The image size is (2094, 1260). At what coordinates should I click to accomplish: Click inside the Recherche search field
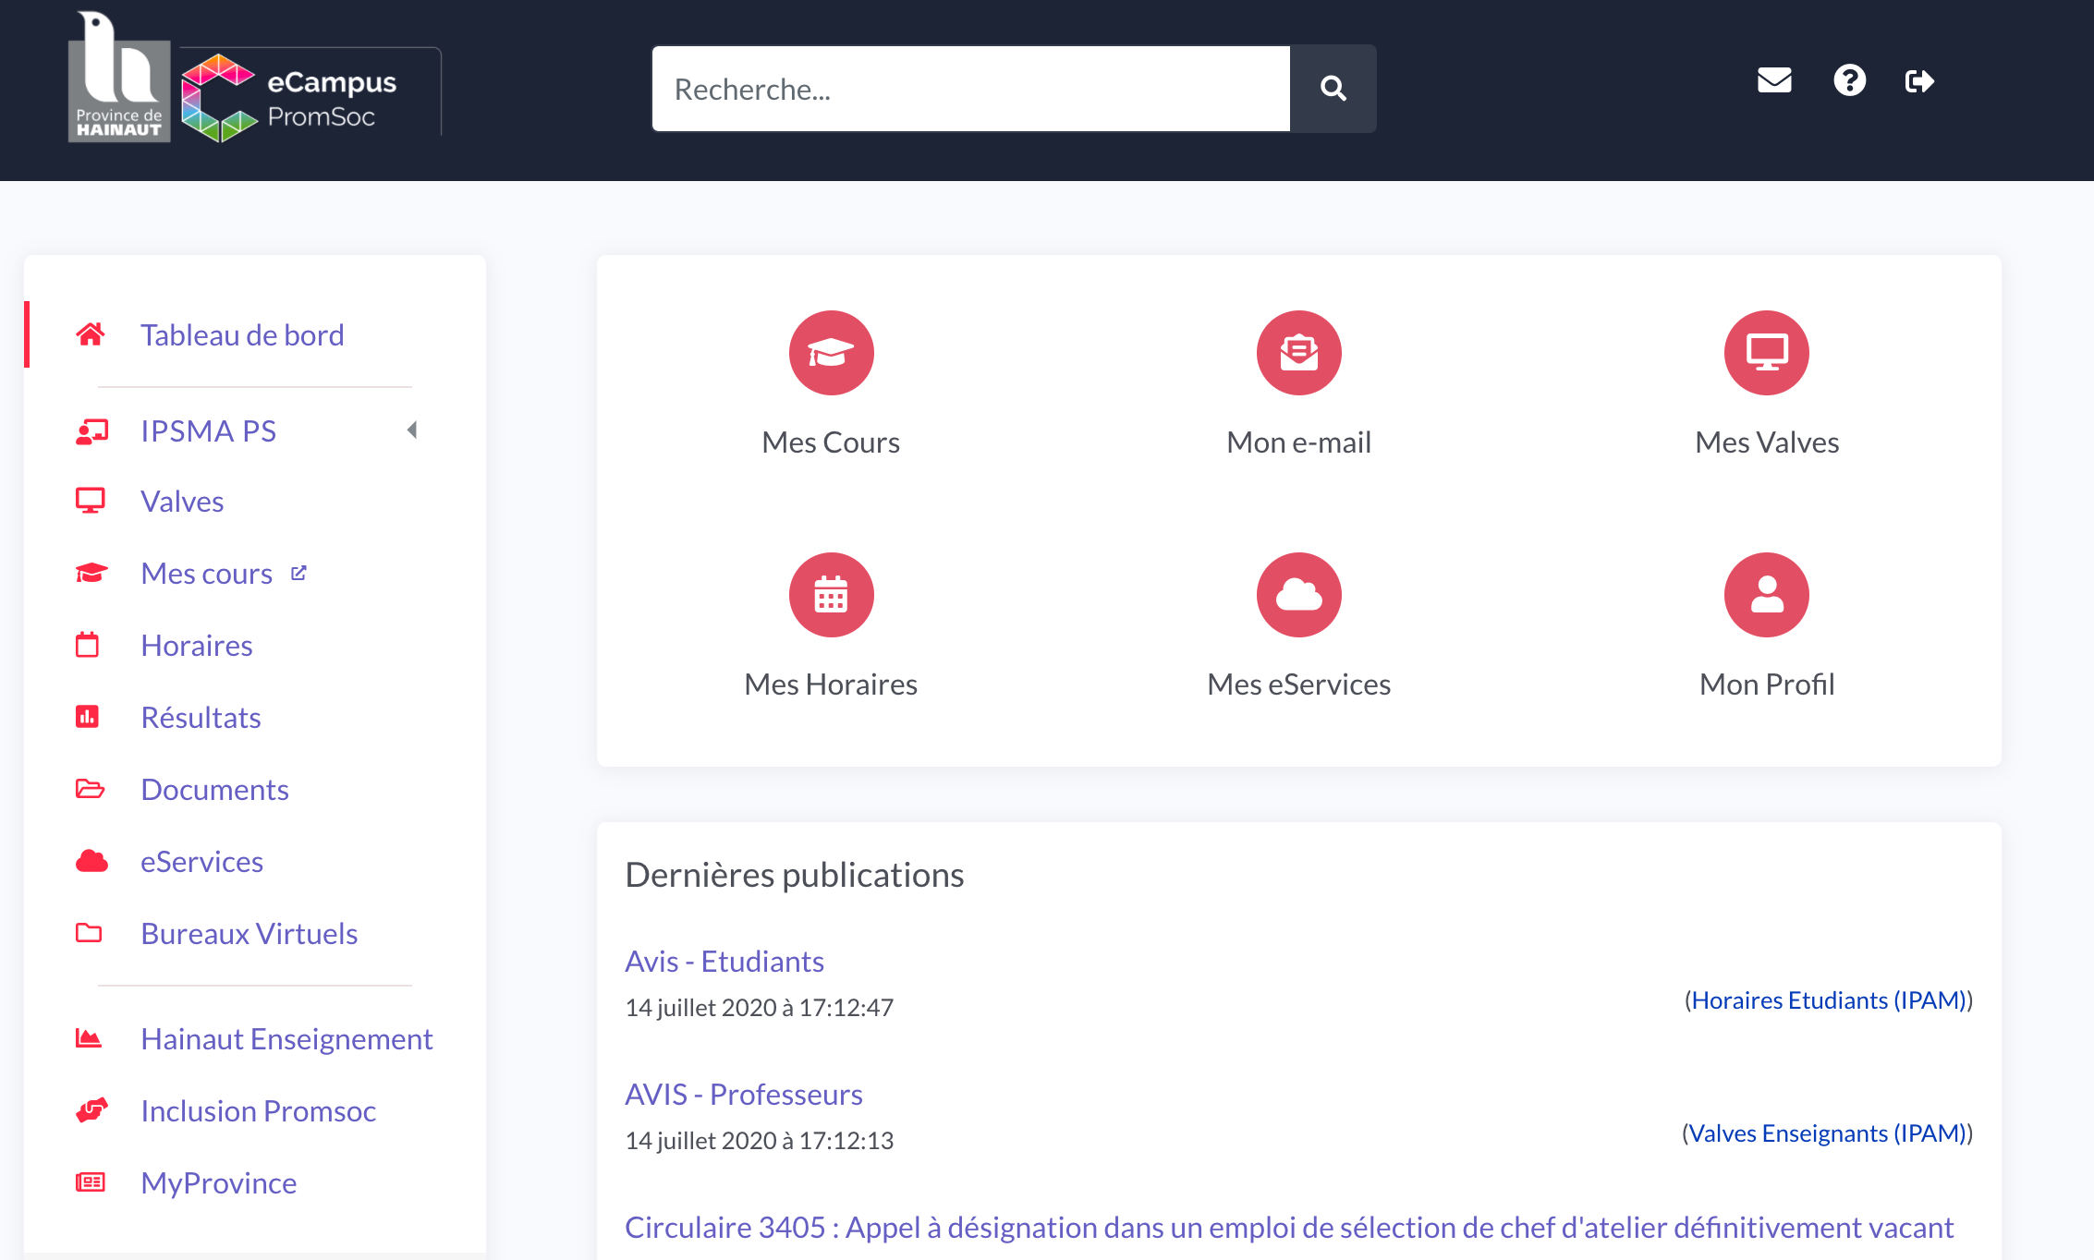tap(970, 89)
